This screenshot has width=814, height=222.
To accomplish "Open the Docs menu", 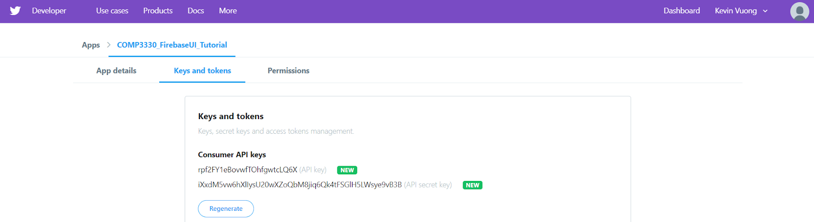I will point(195,11).
